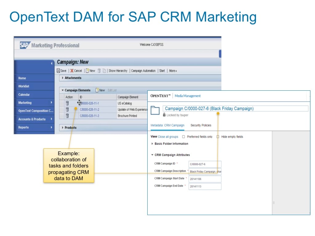Click the CRM Campaign End Date field
The image size is (315, 236).
click(205, 187)
